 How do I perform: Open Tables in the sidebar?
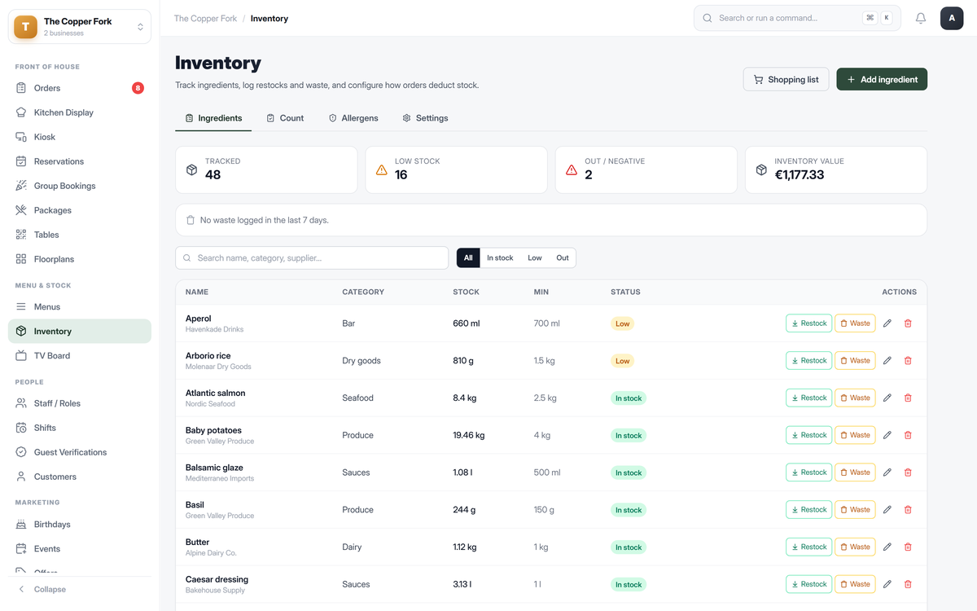80,235
